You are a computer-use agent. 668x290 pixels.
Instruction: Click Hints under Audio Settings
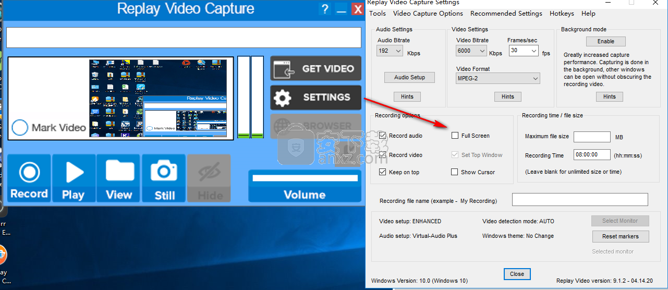click(x=407, y=96)
